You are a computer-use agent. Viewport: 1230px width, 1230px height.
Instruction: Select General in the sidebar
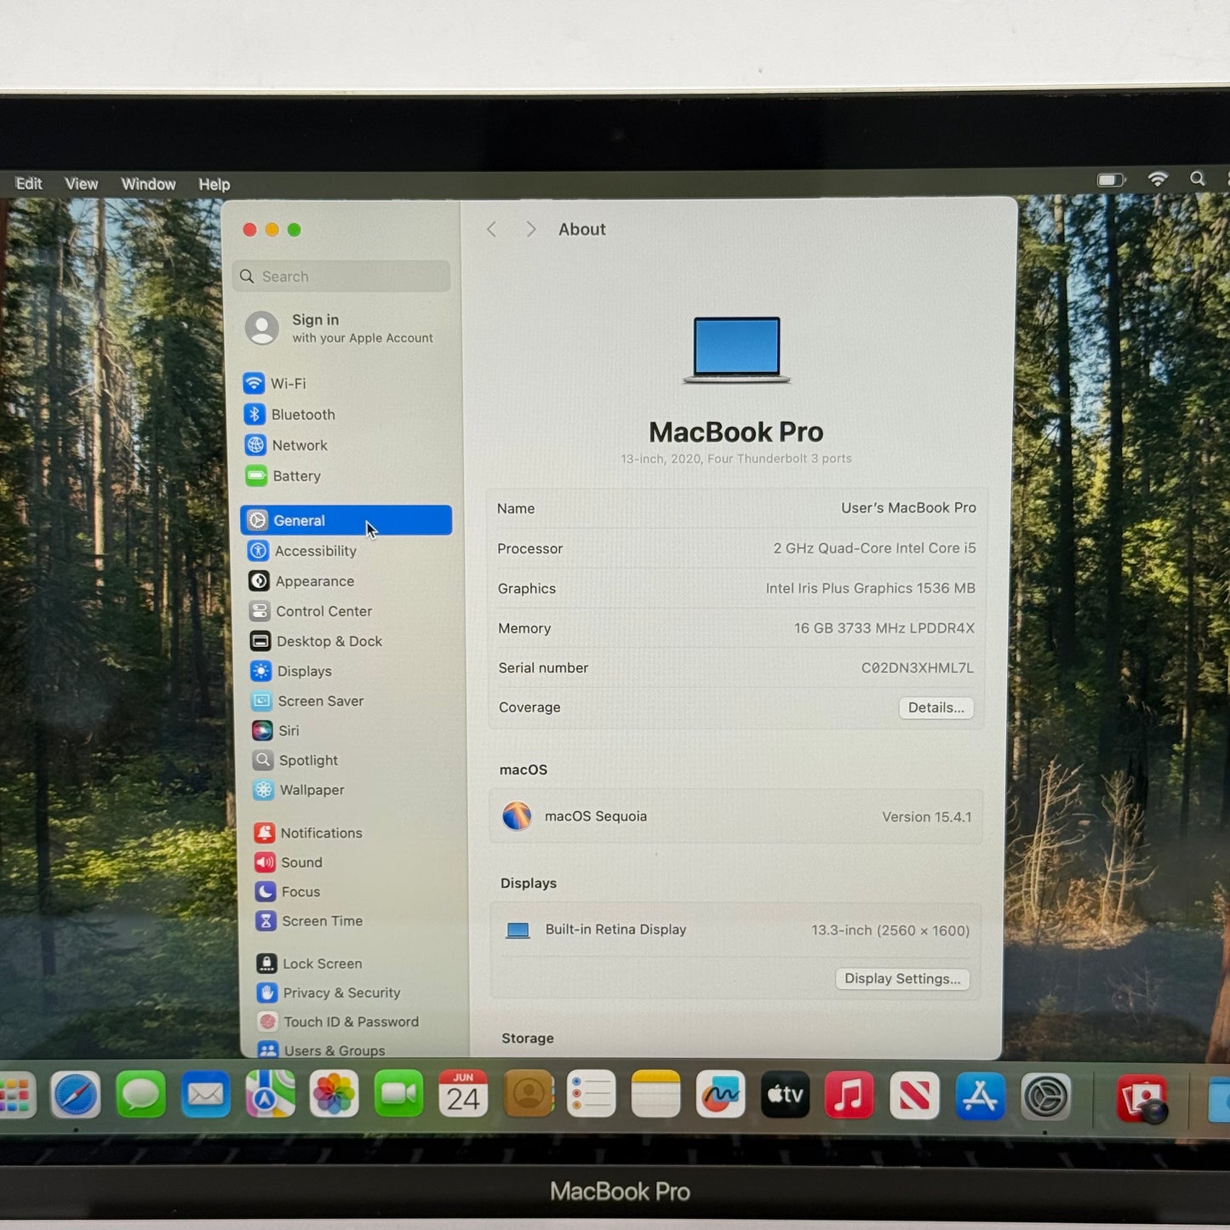(x=346, y=520)
